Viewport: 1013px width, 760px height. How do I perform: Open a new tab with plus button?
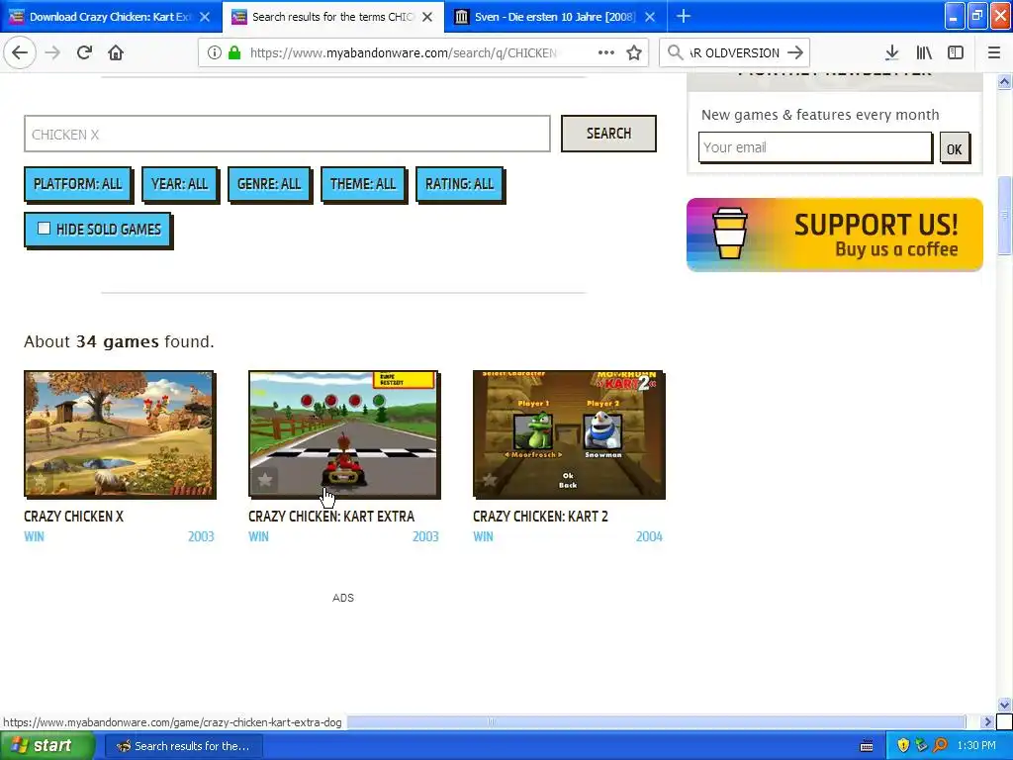683,16
